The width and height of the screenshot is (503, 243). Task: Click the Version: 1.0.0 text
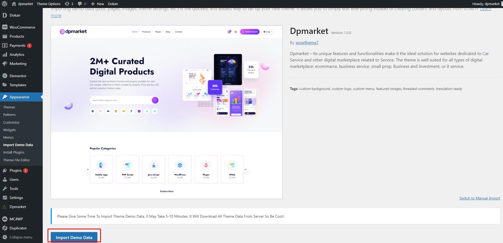(x=341, y=33)
